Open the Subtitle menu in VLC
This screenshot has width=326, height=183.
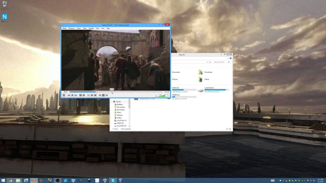pyautogui.click(x=91, y=28)
